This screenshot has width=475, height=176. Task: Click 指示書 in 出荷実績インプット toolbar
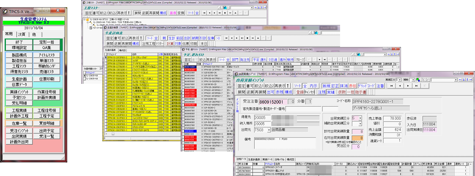pyautogui.click(x=361, y=92)
